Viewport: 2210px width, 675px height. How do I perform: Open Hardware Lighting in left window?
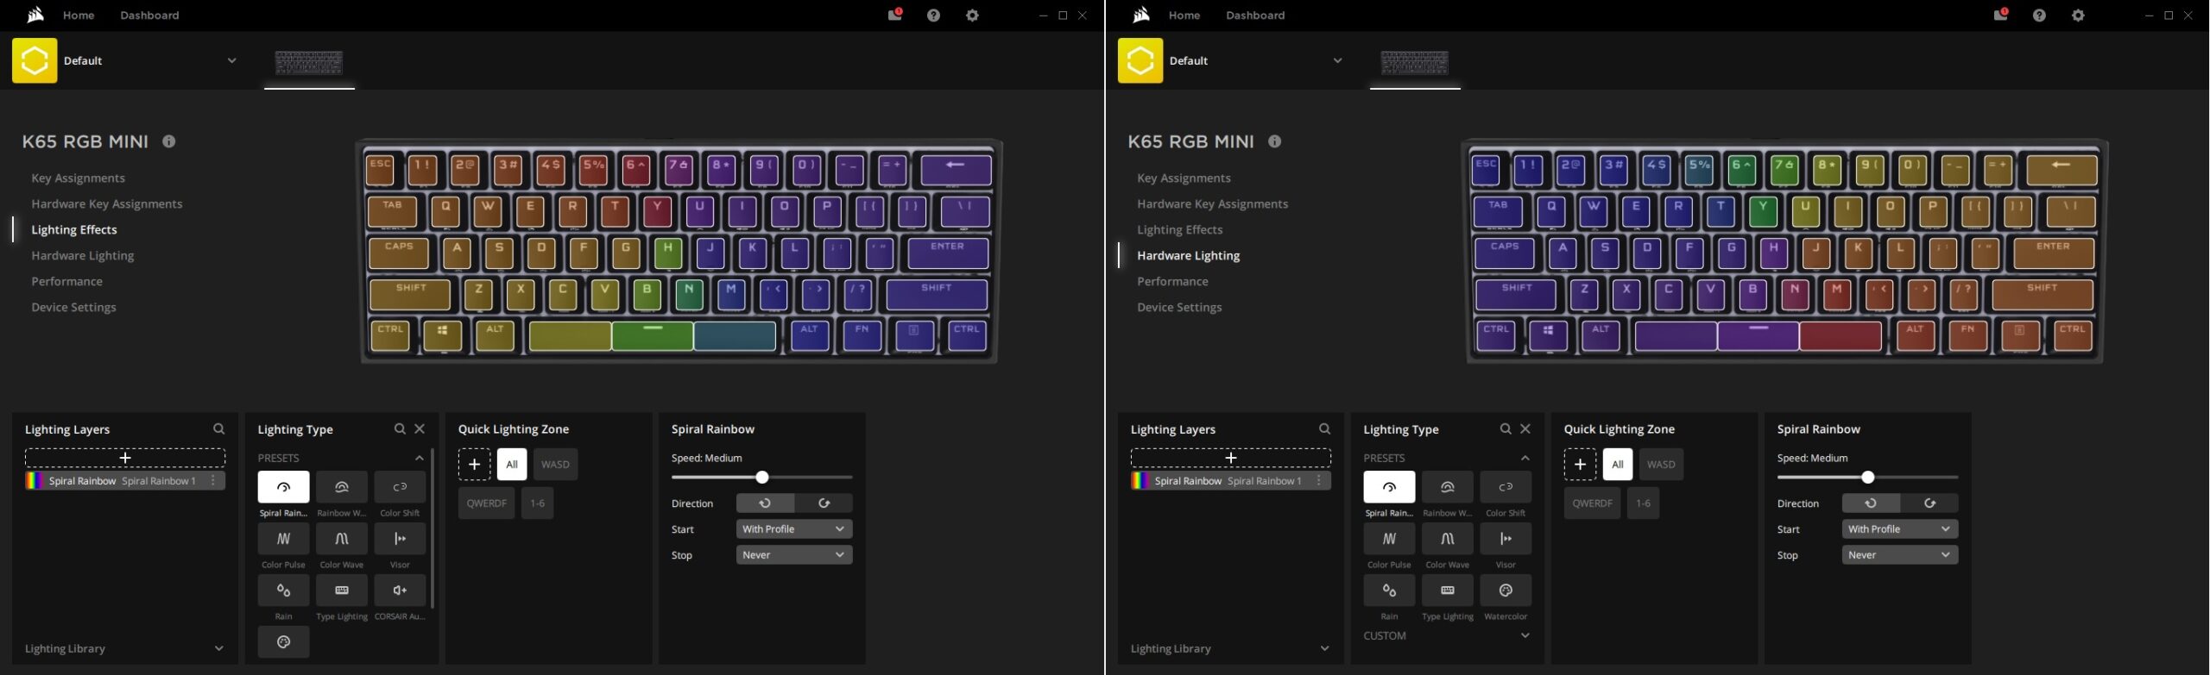pyautogui.click(x=83, y=256)
